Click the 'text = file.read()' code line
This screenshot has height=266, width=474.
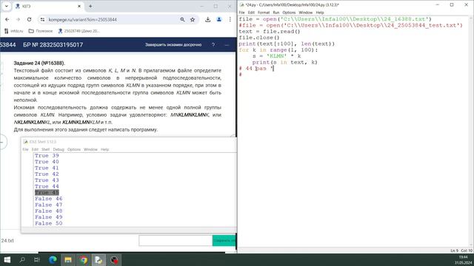click(270, 31)
